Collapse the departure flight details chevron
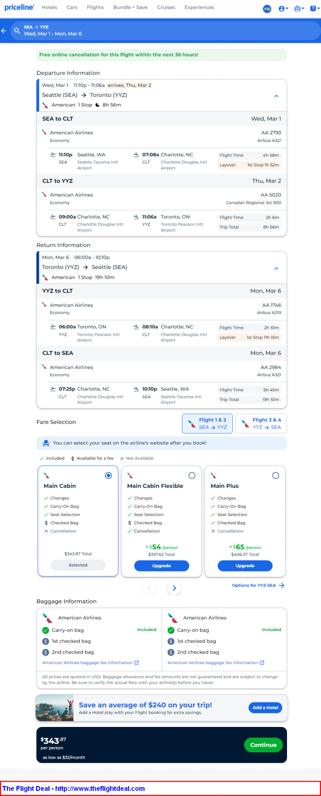The width and height of the screenshot is (321, 796). pyautogui.click(x=276, y=96)
